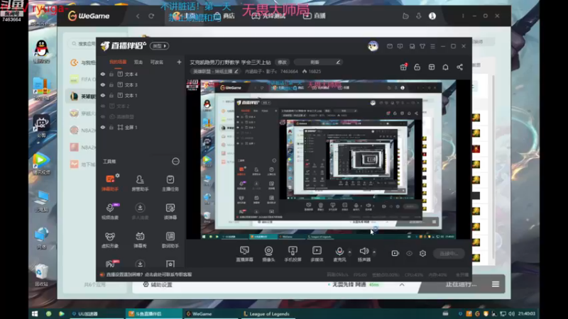
Task: Open the 虚拟形象 virtual avatar tool
Action: [110, 240]
